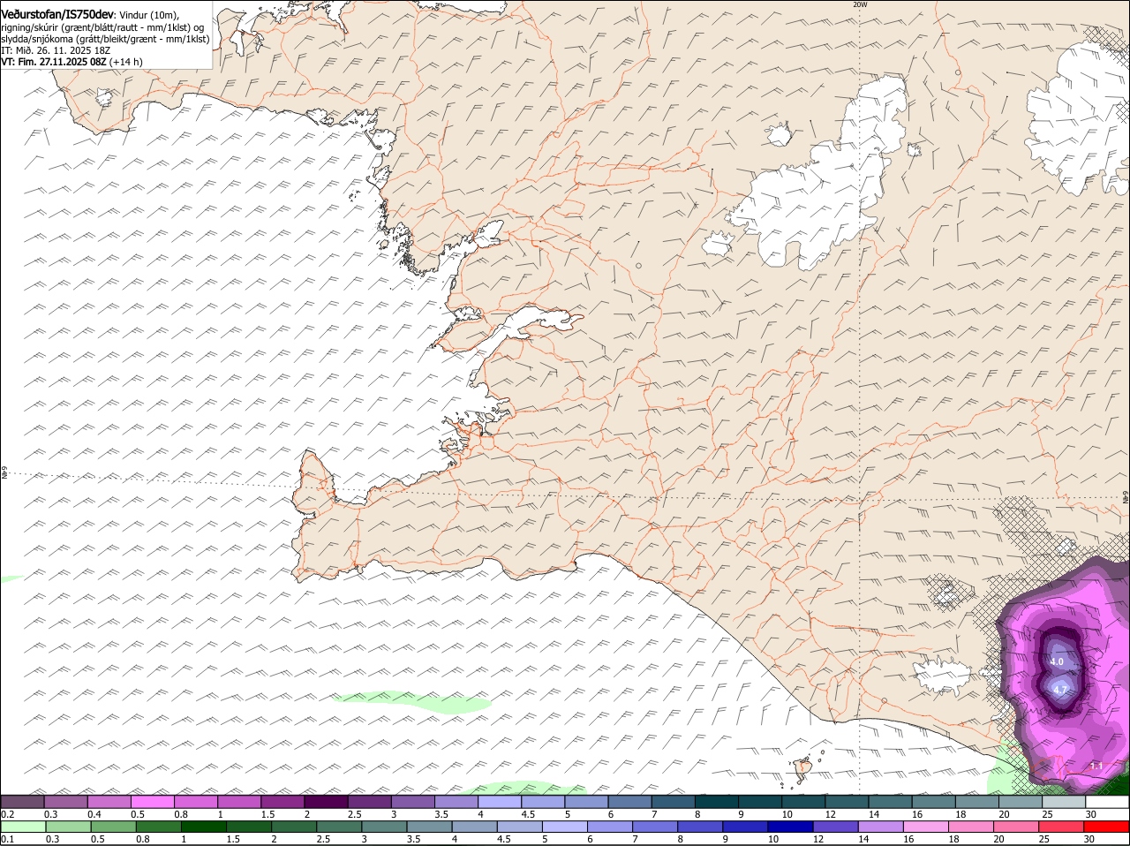Click the 20W longitude label at top

coord(860,5)
